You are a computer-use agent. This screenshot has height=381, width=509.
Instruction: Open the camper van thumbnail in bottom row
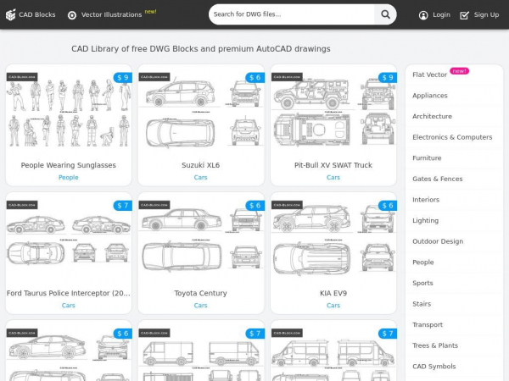[333, 355]
